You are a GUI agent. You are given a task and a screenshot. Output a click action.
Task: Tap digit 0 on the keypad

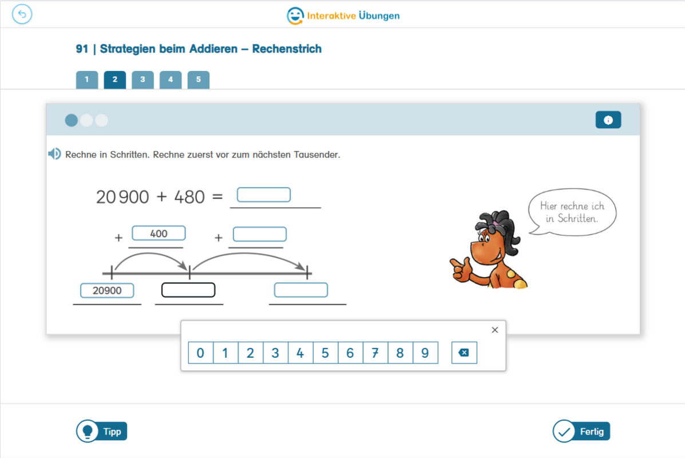point(200,353)
